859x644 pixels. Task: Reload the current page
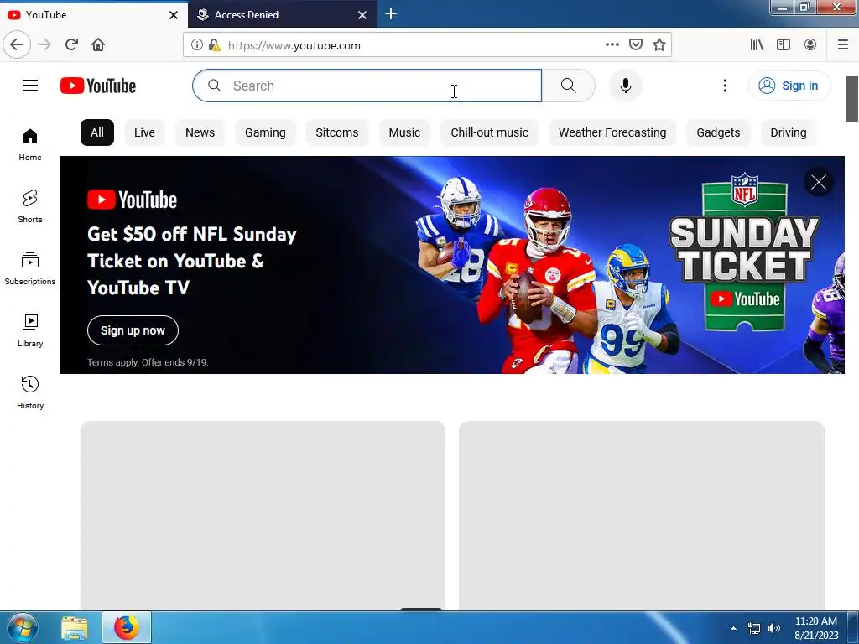71,45
